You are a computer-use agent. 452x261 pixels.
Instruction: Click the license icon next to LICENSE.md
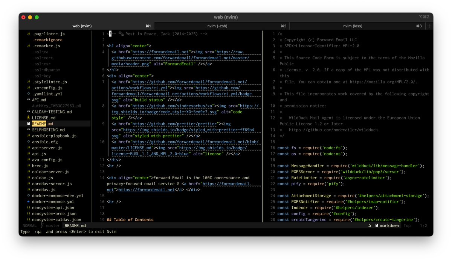(29, 118)
